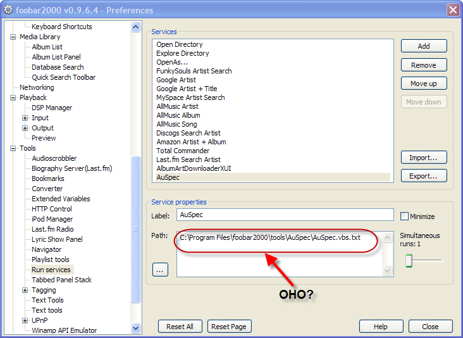
Task: Select Run services tree item
Action: (x=51, y=270)
